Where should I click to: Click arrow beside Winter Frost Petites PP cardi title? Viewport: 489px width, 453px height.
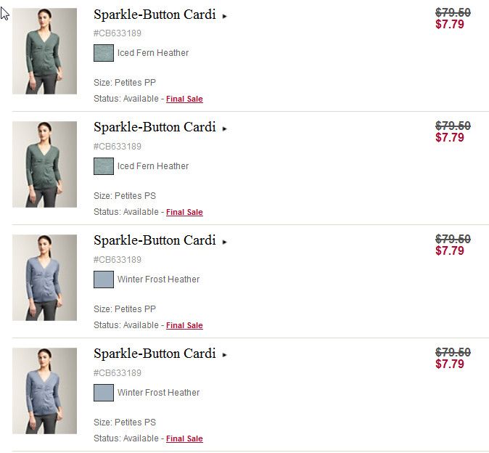click(225, 242)
